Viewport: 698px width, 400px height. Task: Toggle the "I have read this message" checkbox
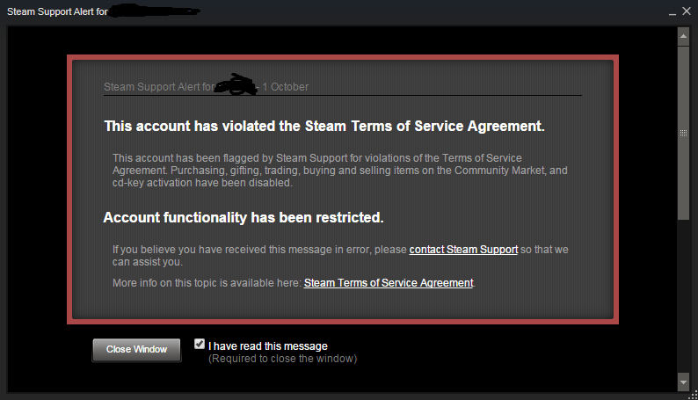pyautogui.click(x=200, y=344)
